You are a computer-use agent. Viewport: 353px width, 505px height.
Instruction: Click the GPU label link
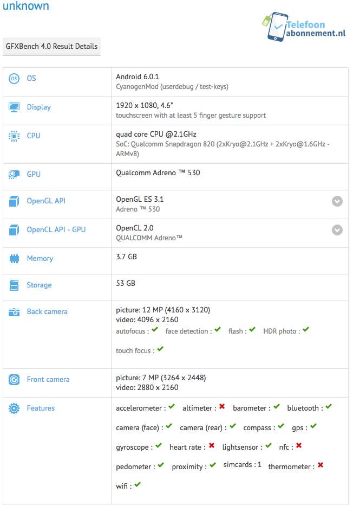[x=34, y=174]
